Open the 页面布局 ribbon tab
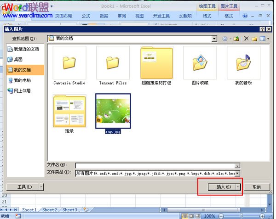Screen dimensions: 276x219 coord(63,16)
